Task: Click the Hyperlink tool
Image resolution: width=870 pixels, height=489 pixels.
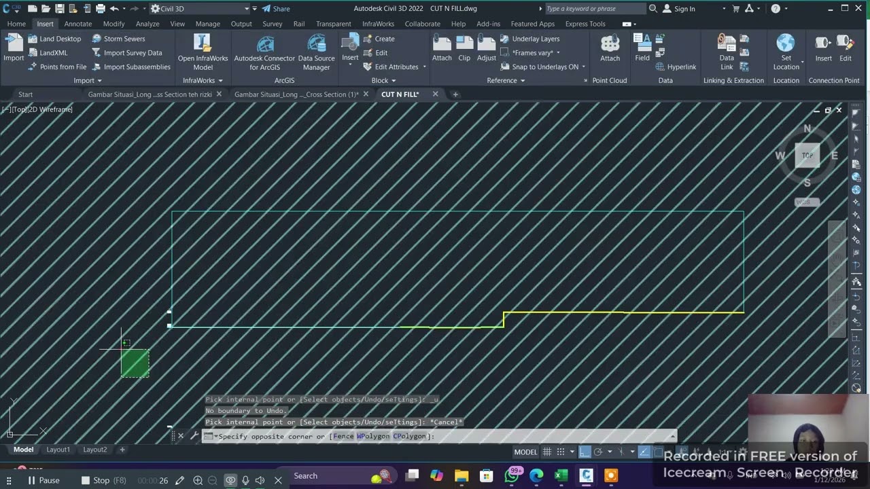Action: coord(676,67)
